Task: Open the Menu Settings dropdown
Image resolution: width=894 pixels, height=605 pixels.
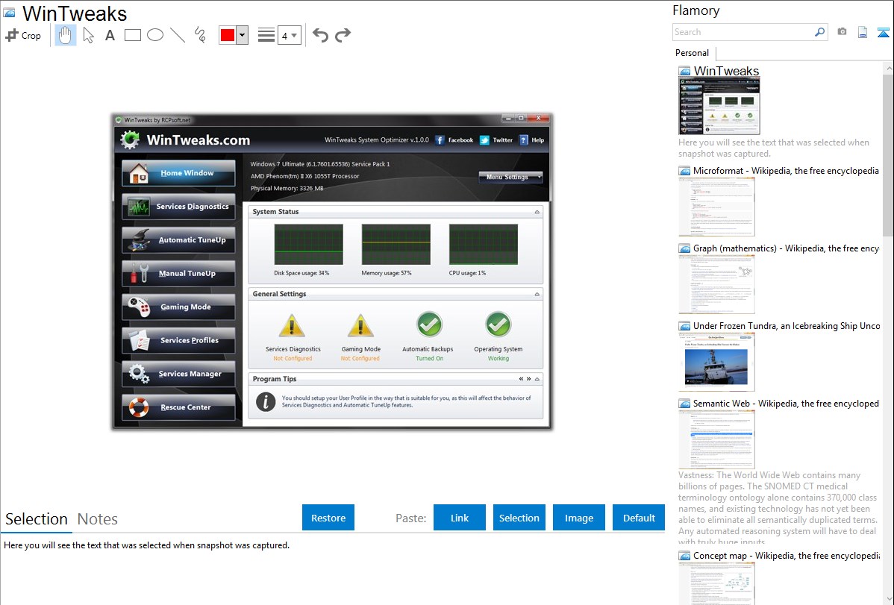Action: pos(510,177)
